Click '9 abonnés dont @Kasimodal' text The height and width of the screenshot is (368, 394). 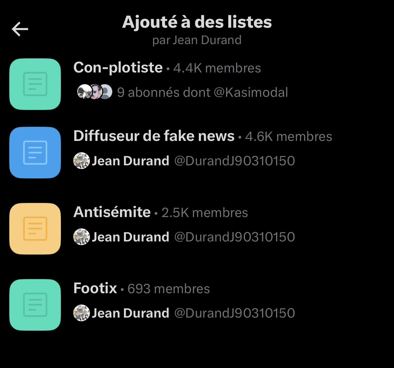point(202,92)
